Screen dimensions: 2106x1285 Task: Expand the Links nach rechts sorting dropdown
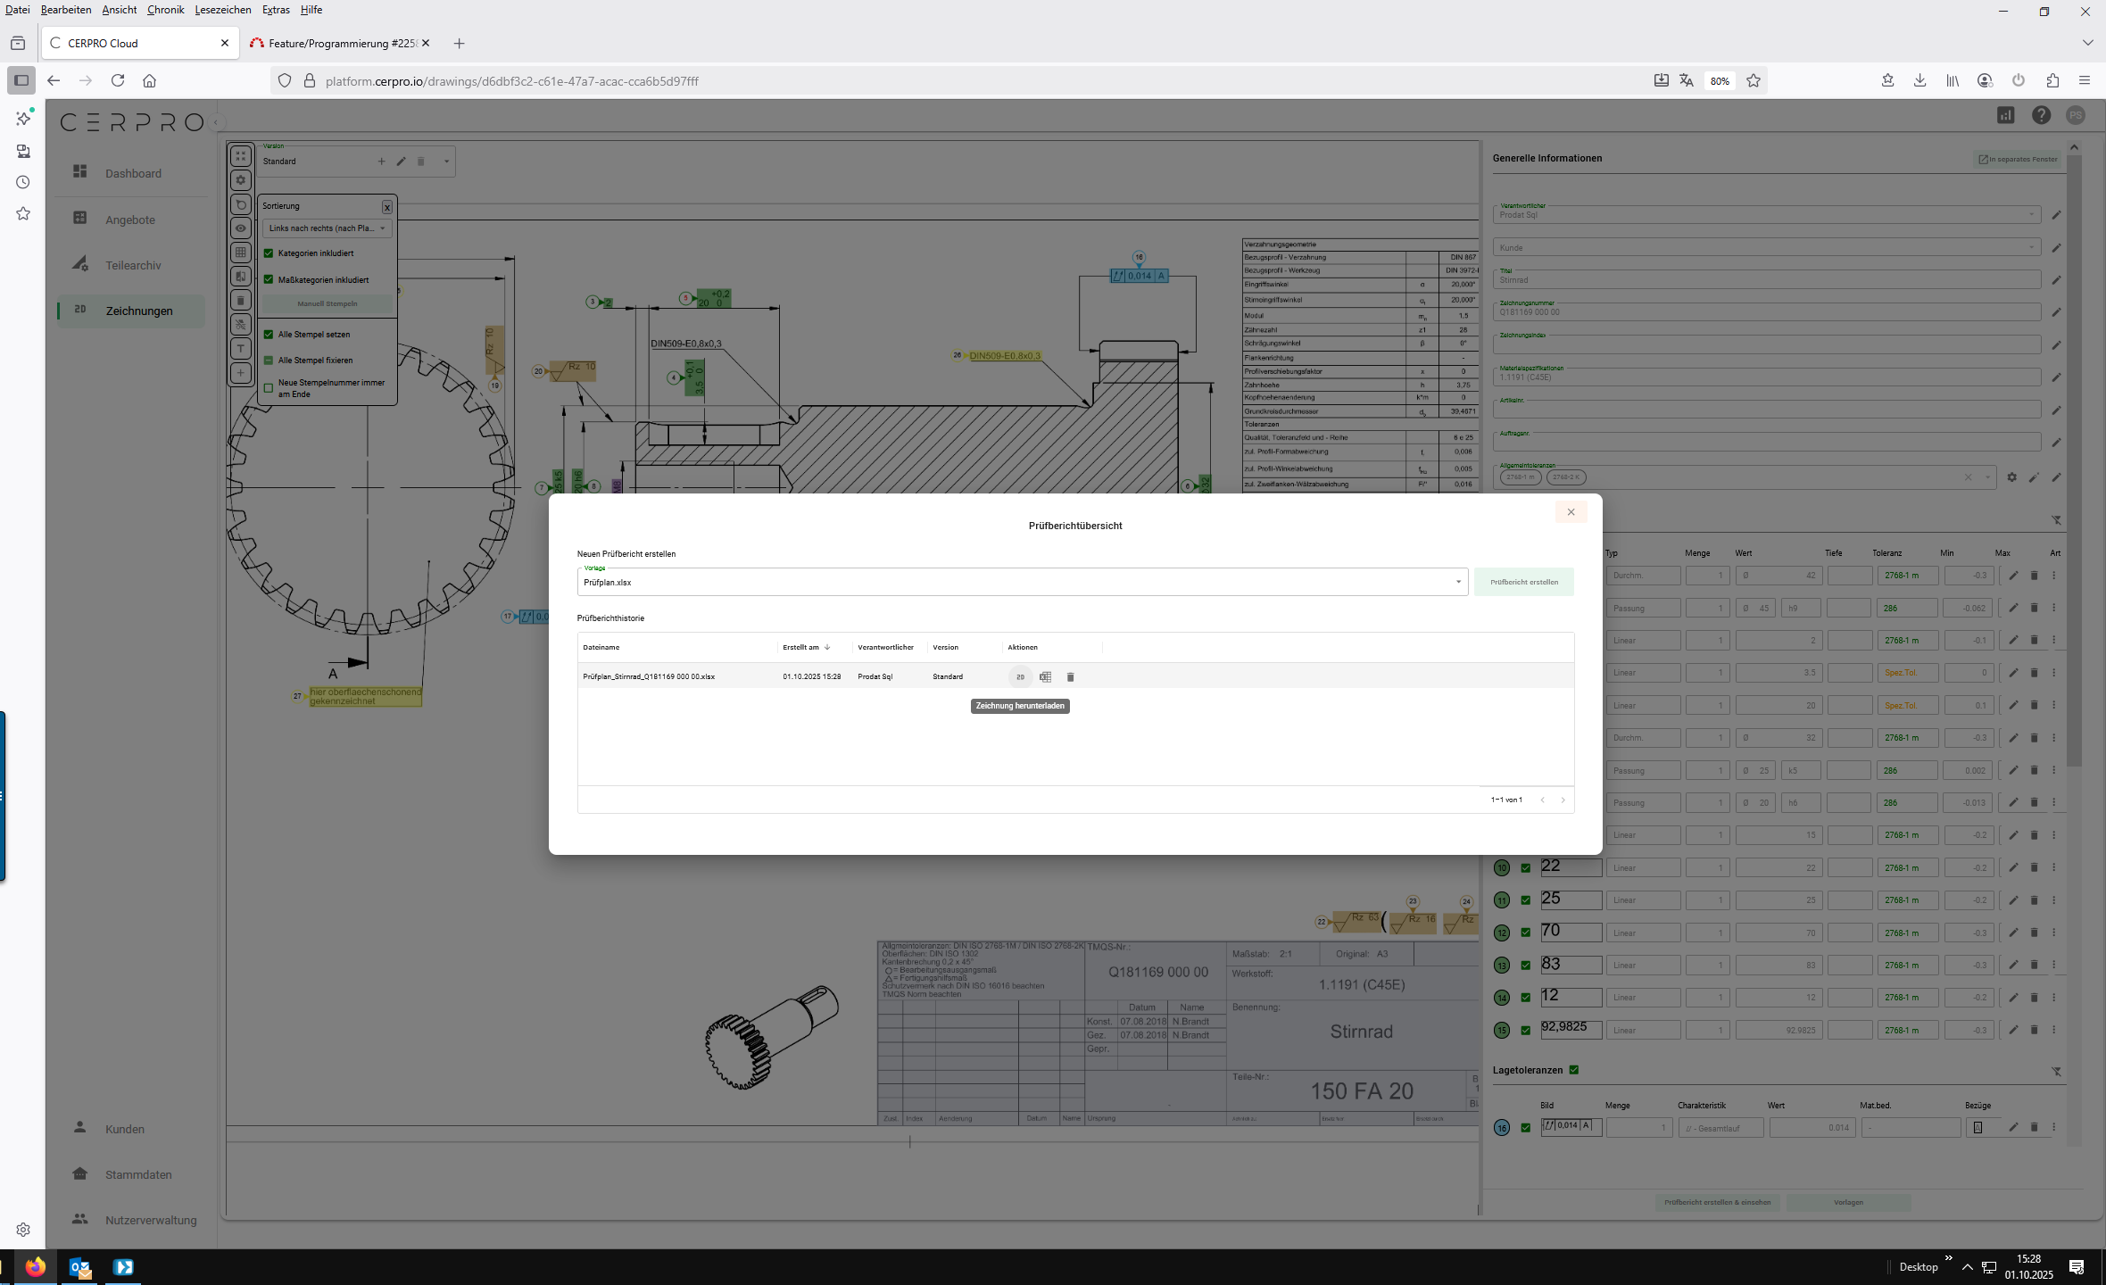(x=327, y=228)
